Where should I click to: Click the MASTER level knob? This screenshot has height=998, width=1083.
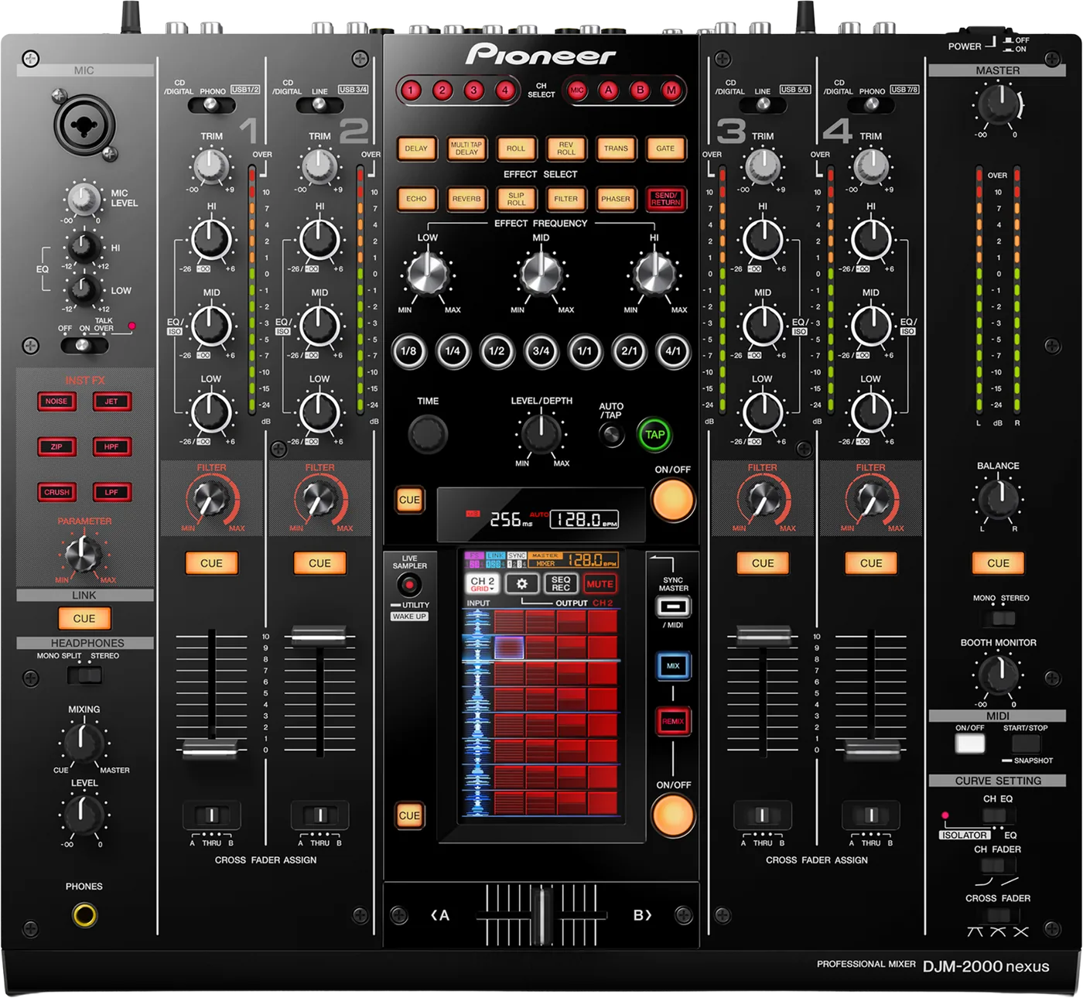tap(998, 105)
